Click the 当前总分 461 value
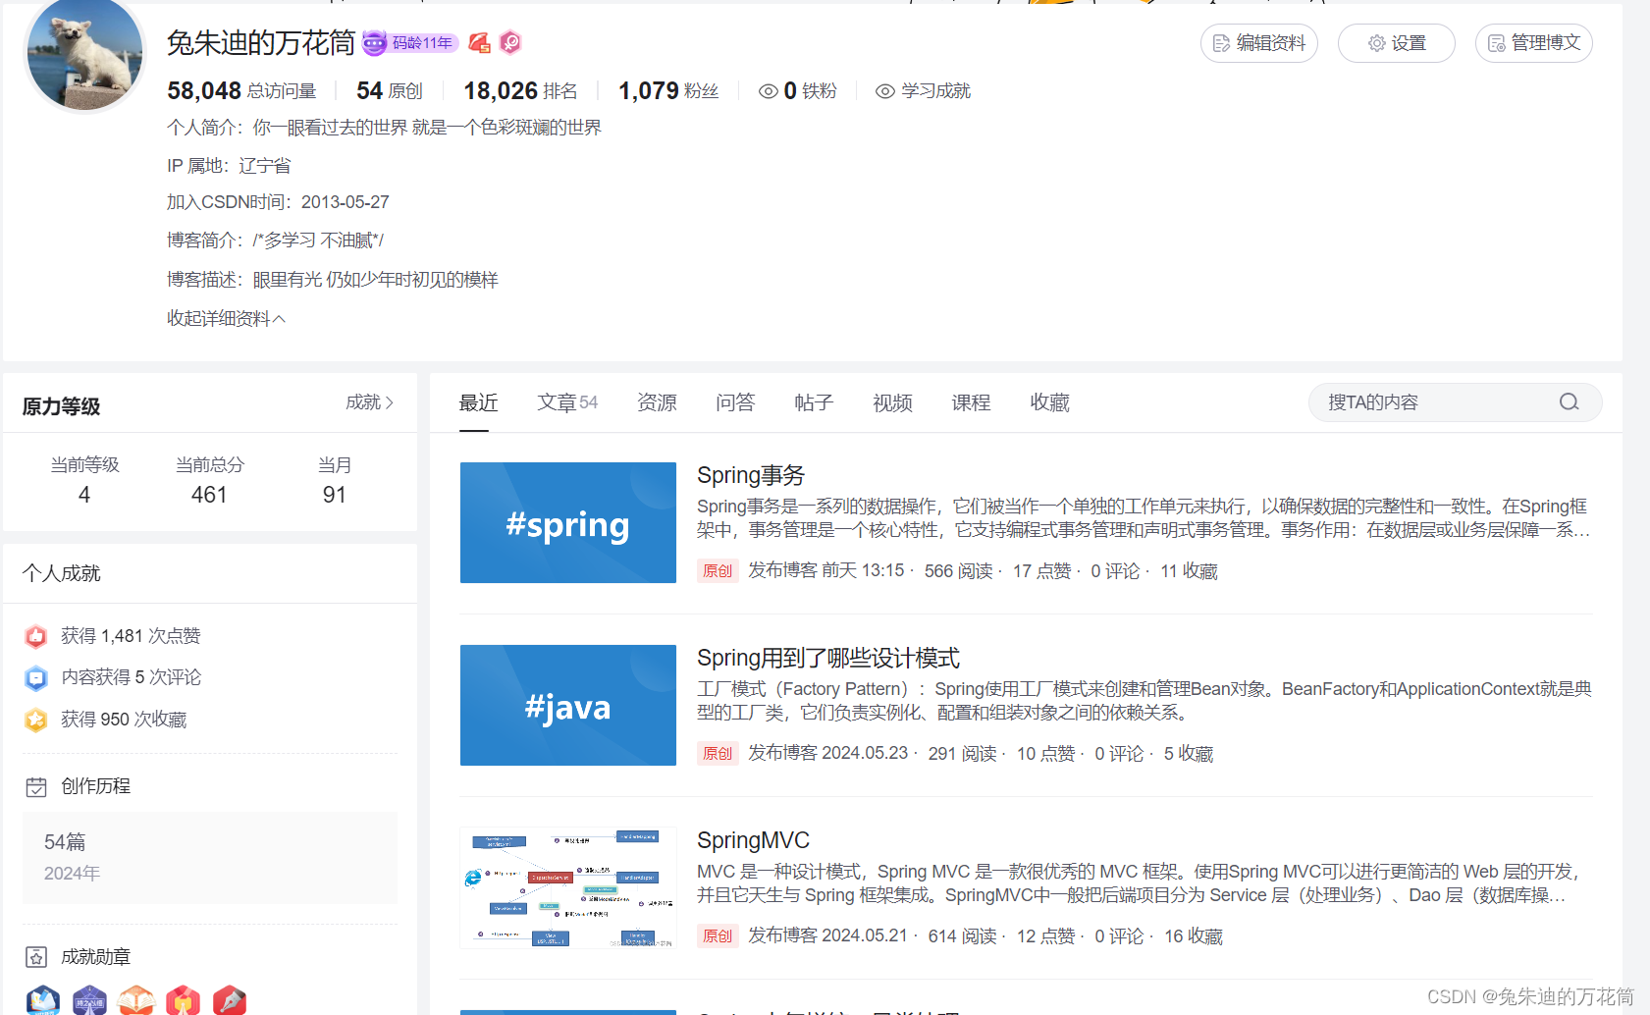The width and height of the screenshot is (1650, 1015). (209, 495)
